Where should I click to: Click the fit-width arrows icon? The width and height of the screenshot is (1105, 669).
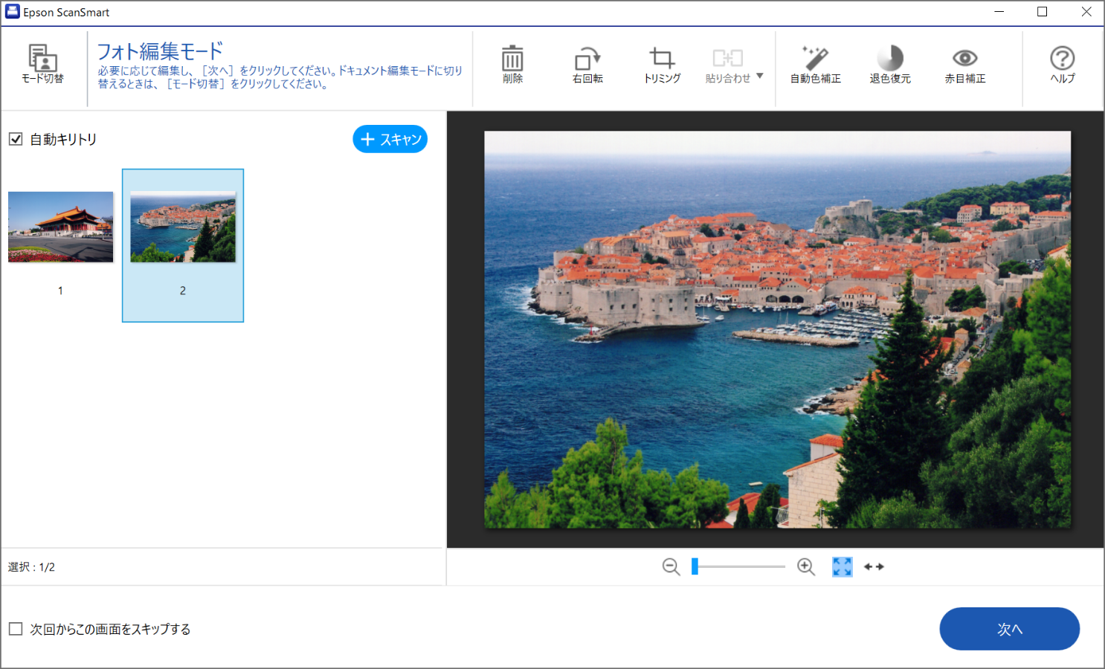[874, 567]
